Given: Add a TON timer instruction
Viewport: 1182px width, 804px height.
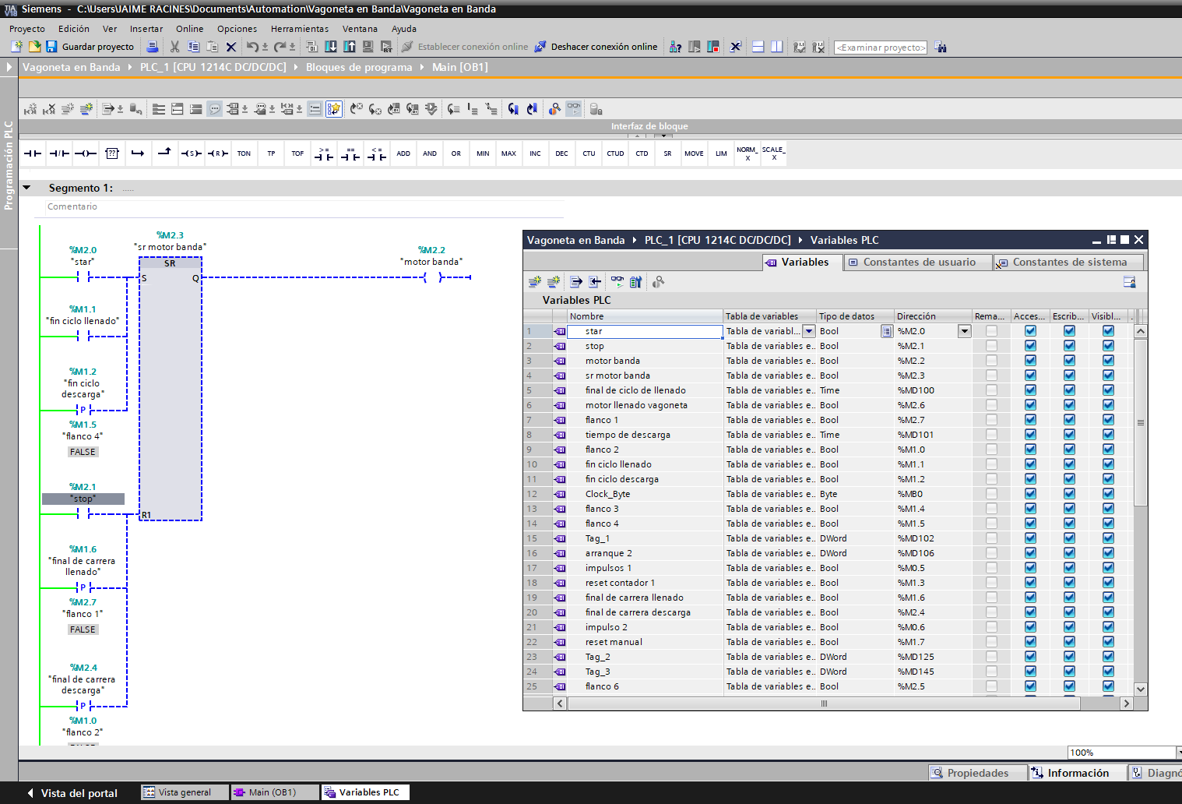Looking at the screenshot, I should (244, 153).
